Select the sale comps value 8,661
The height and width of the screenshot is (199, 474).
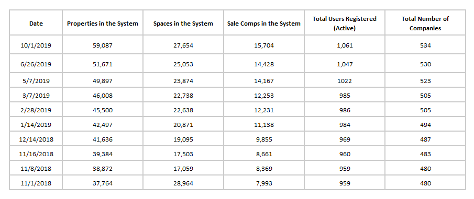coord(264,154)
